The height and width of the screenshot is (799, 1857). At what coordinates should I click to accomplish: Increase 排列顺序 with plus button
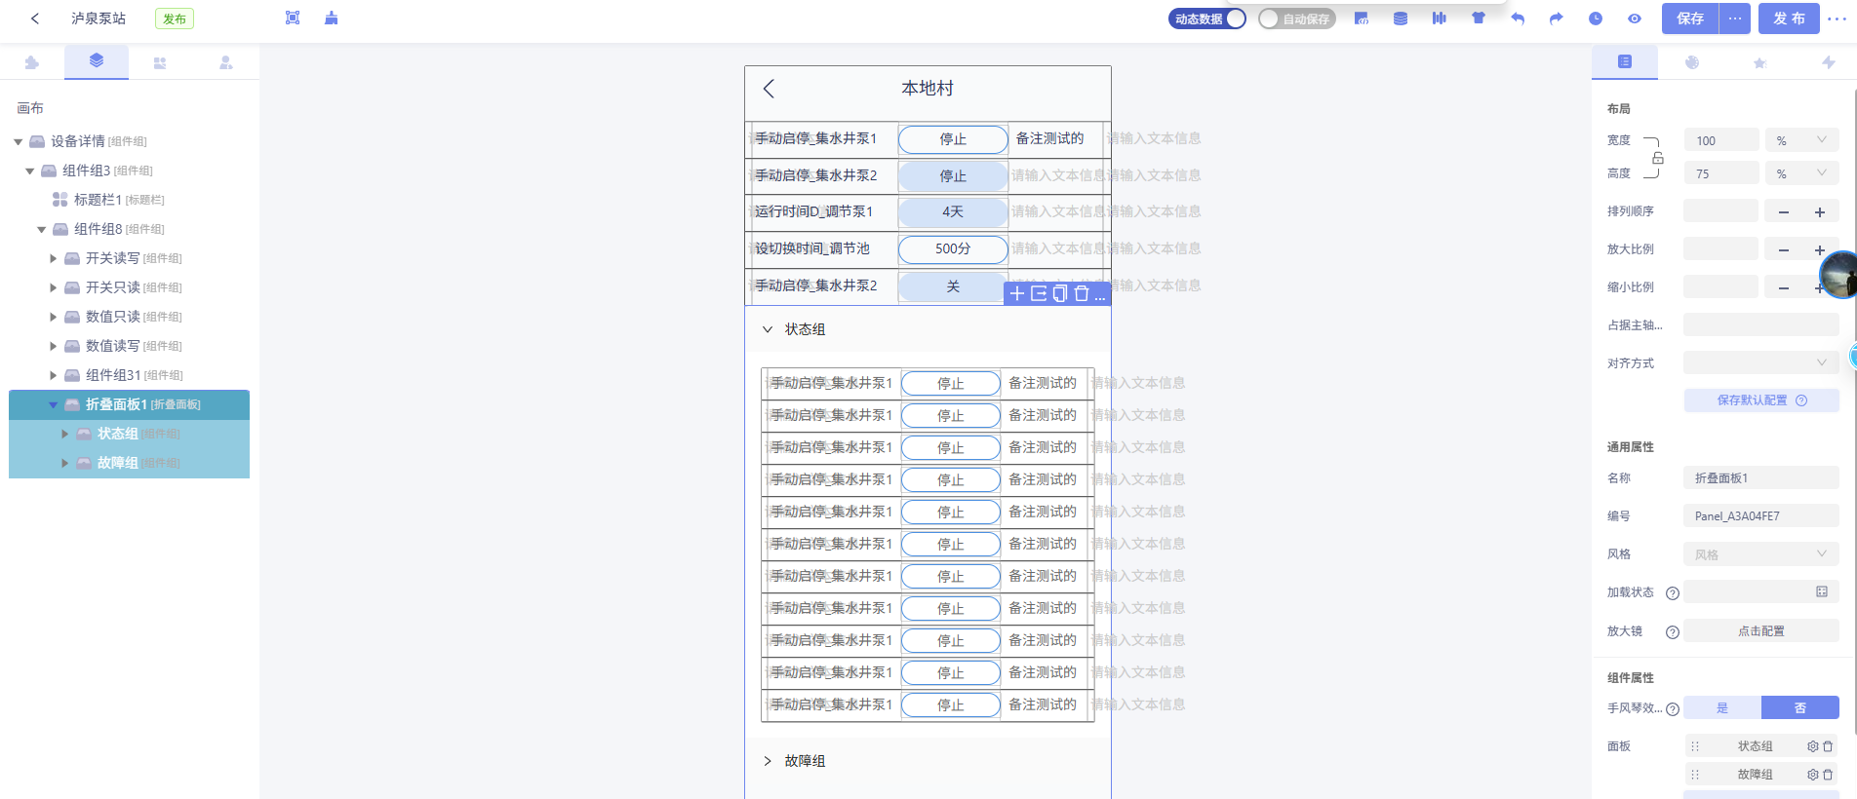[1820, 212]
